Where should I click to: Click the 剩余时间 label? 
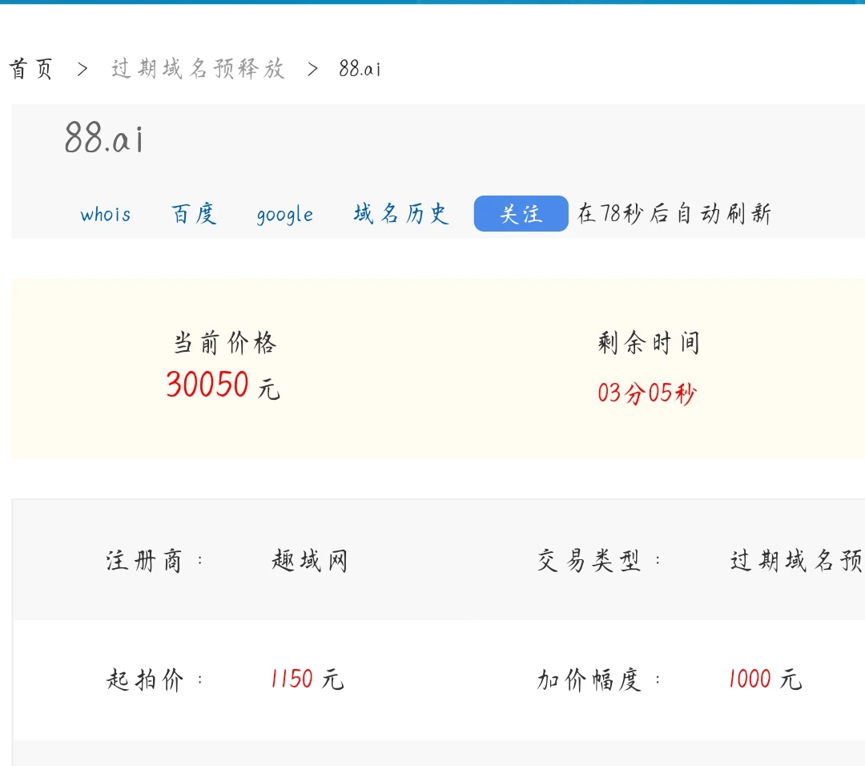click(649, 344)
